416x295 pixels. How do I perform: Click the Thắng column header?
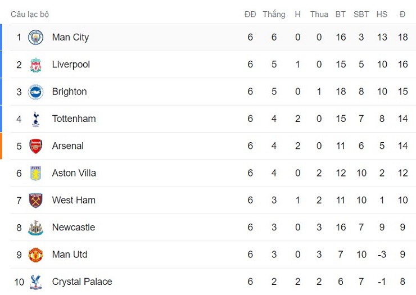click(x=274, y=14)
